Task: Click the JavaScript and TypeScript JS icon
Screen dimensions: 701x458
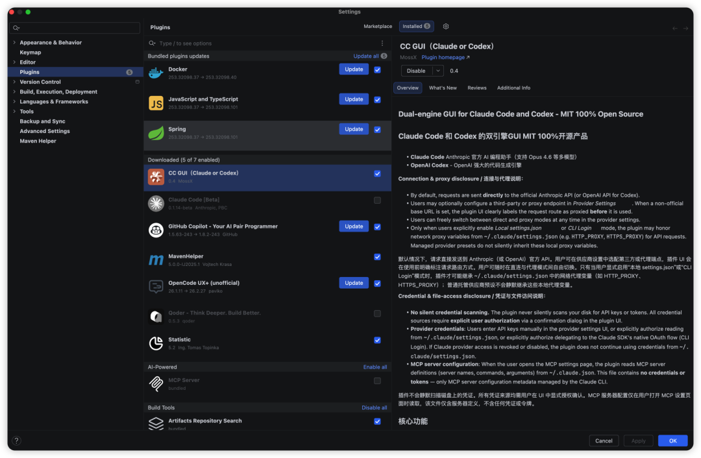Action: coord(156,103)
